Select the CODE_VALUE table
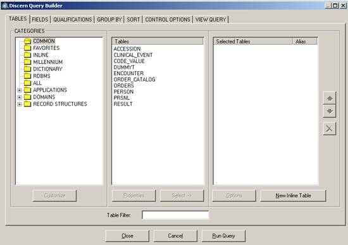Image resolution: width=348 pixels, height=245 pixels. [x=129, y=61]
